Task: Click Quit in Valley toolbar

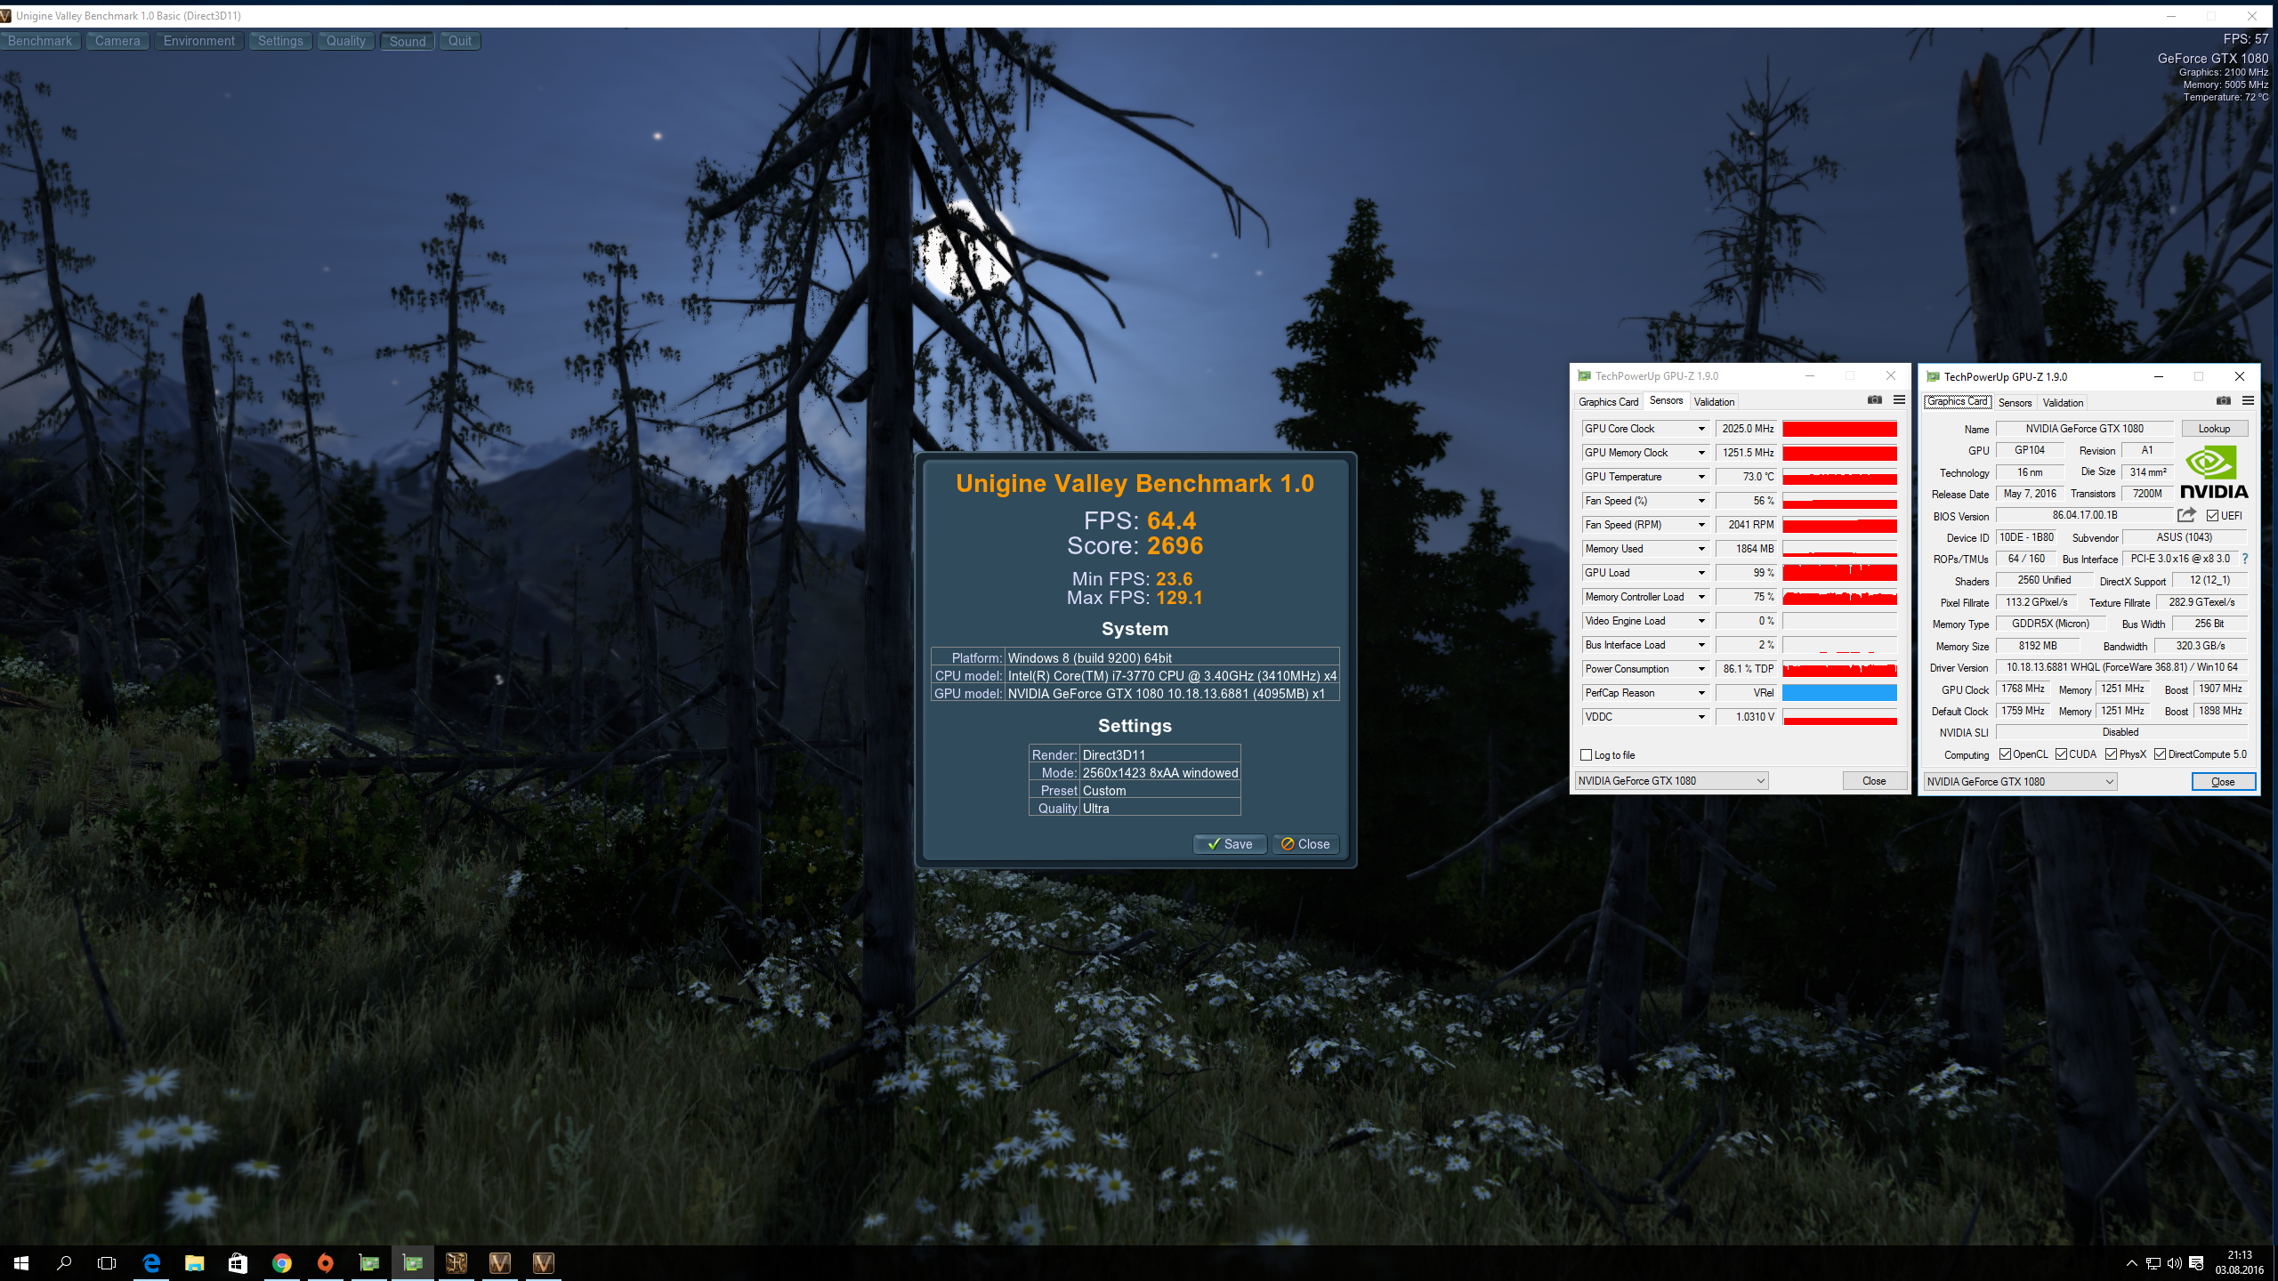Action: (x=460, y=41)
